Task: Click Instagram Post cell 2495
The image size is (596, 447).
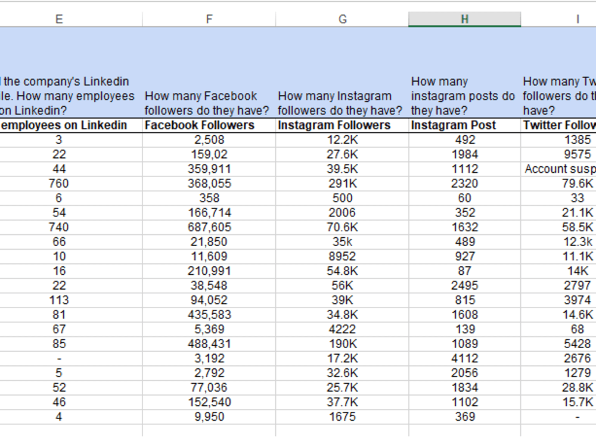Action: pyautogui.click(x=464, y=285)
